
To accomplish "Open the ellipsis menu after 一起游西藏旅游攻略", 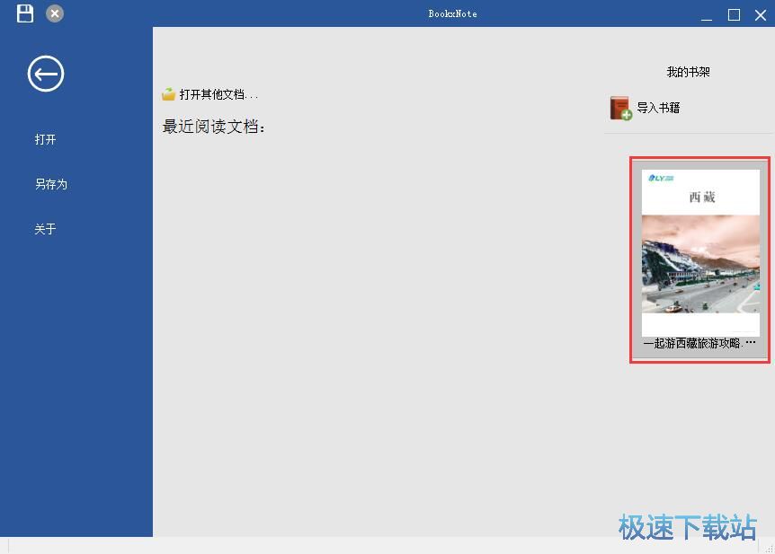I will (752, 342).
